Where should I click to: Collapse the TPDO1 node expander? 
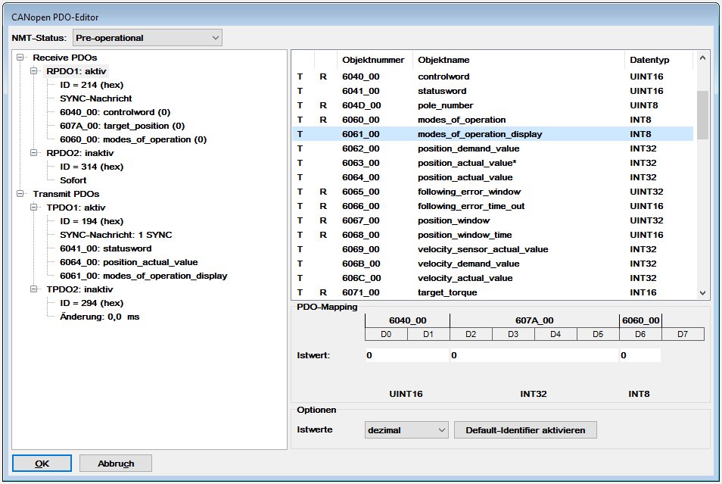tap(33, 208)
